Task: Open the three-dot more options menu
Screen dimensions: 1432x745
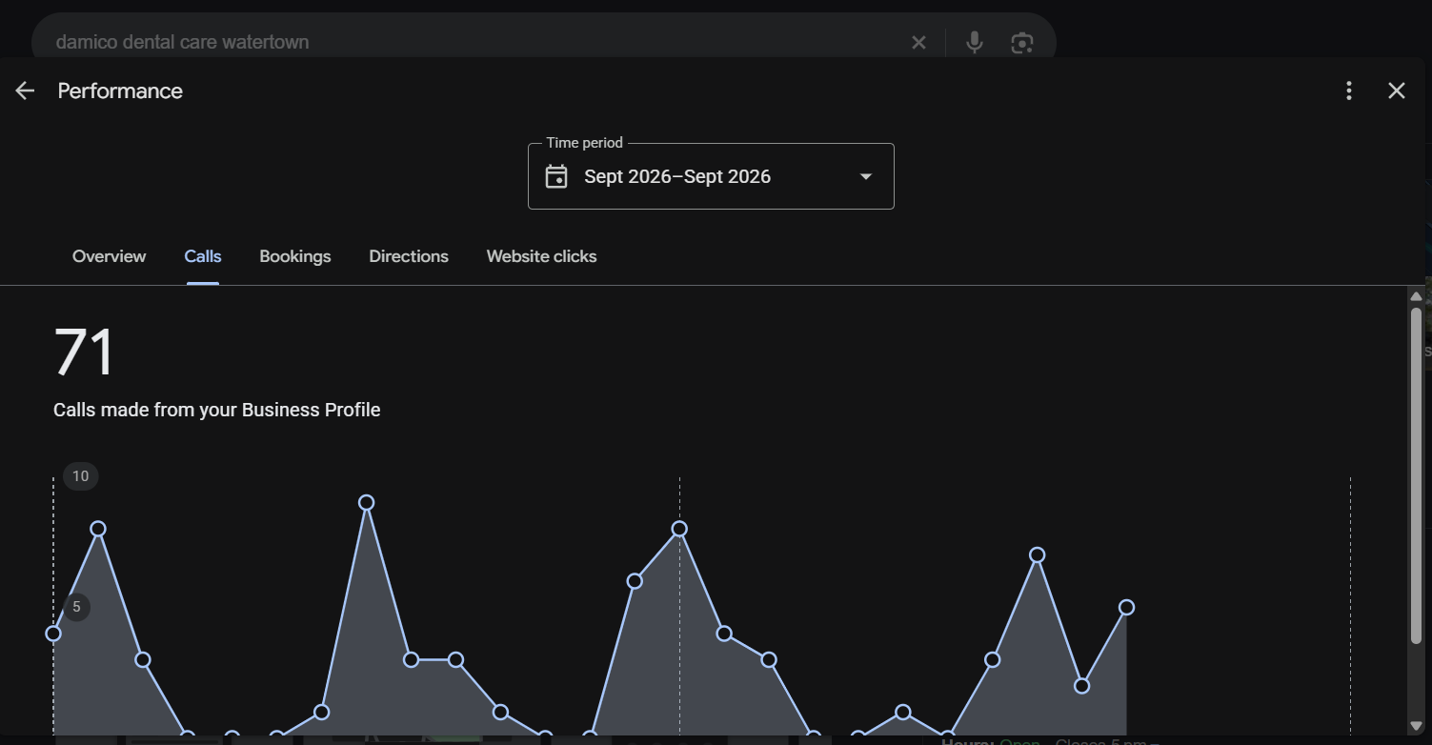Action: click(x=1348, y=91)
